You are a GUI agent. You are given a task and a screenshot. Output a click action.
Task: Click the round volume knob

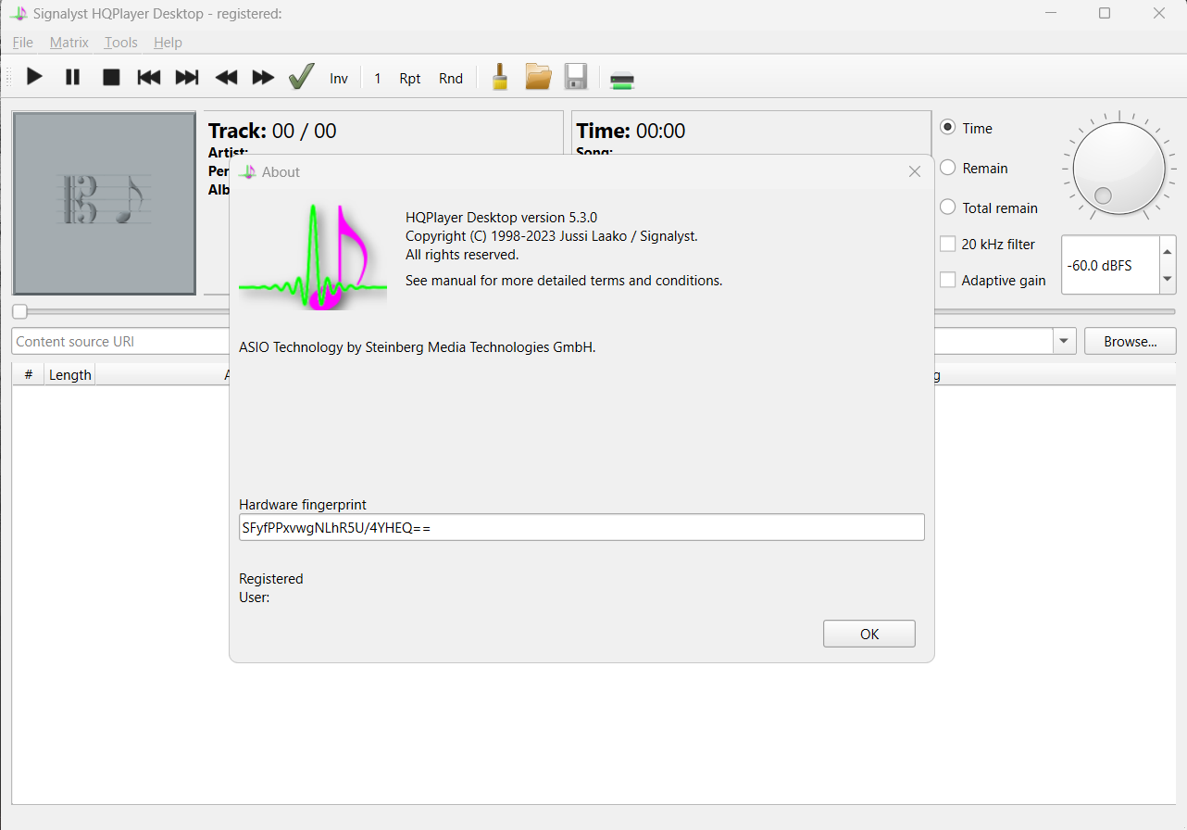coord(1118,169)
